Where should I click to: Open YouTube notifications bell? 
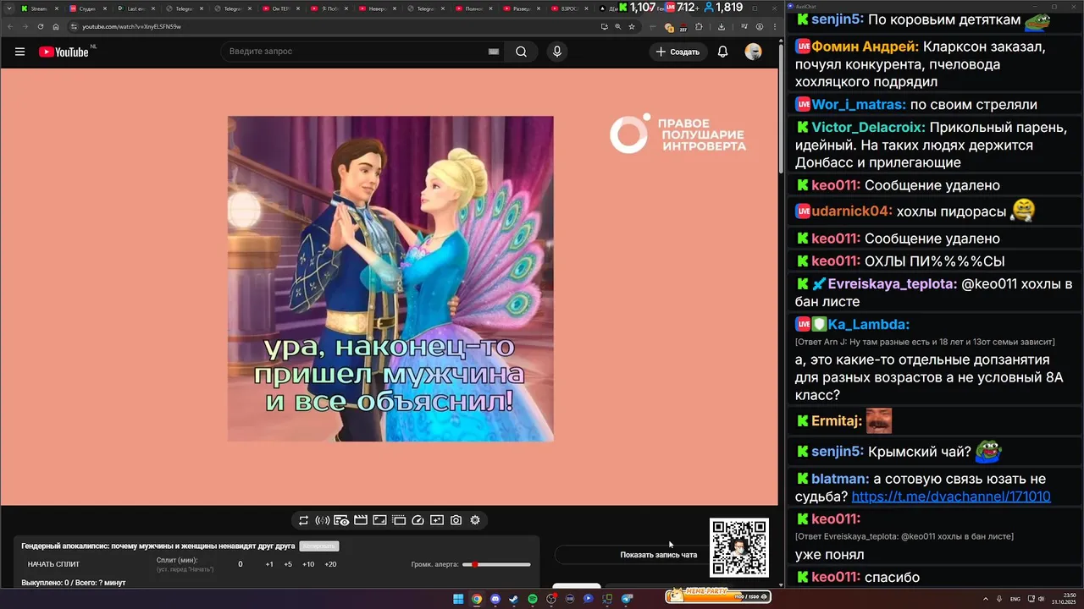(722, 52)
